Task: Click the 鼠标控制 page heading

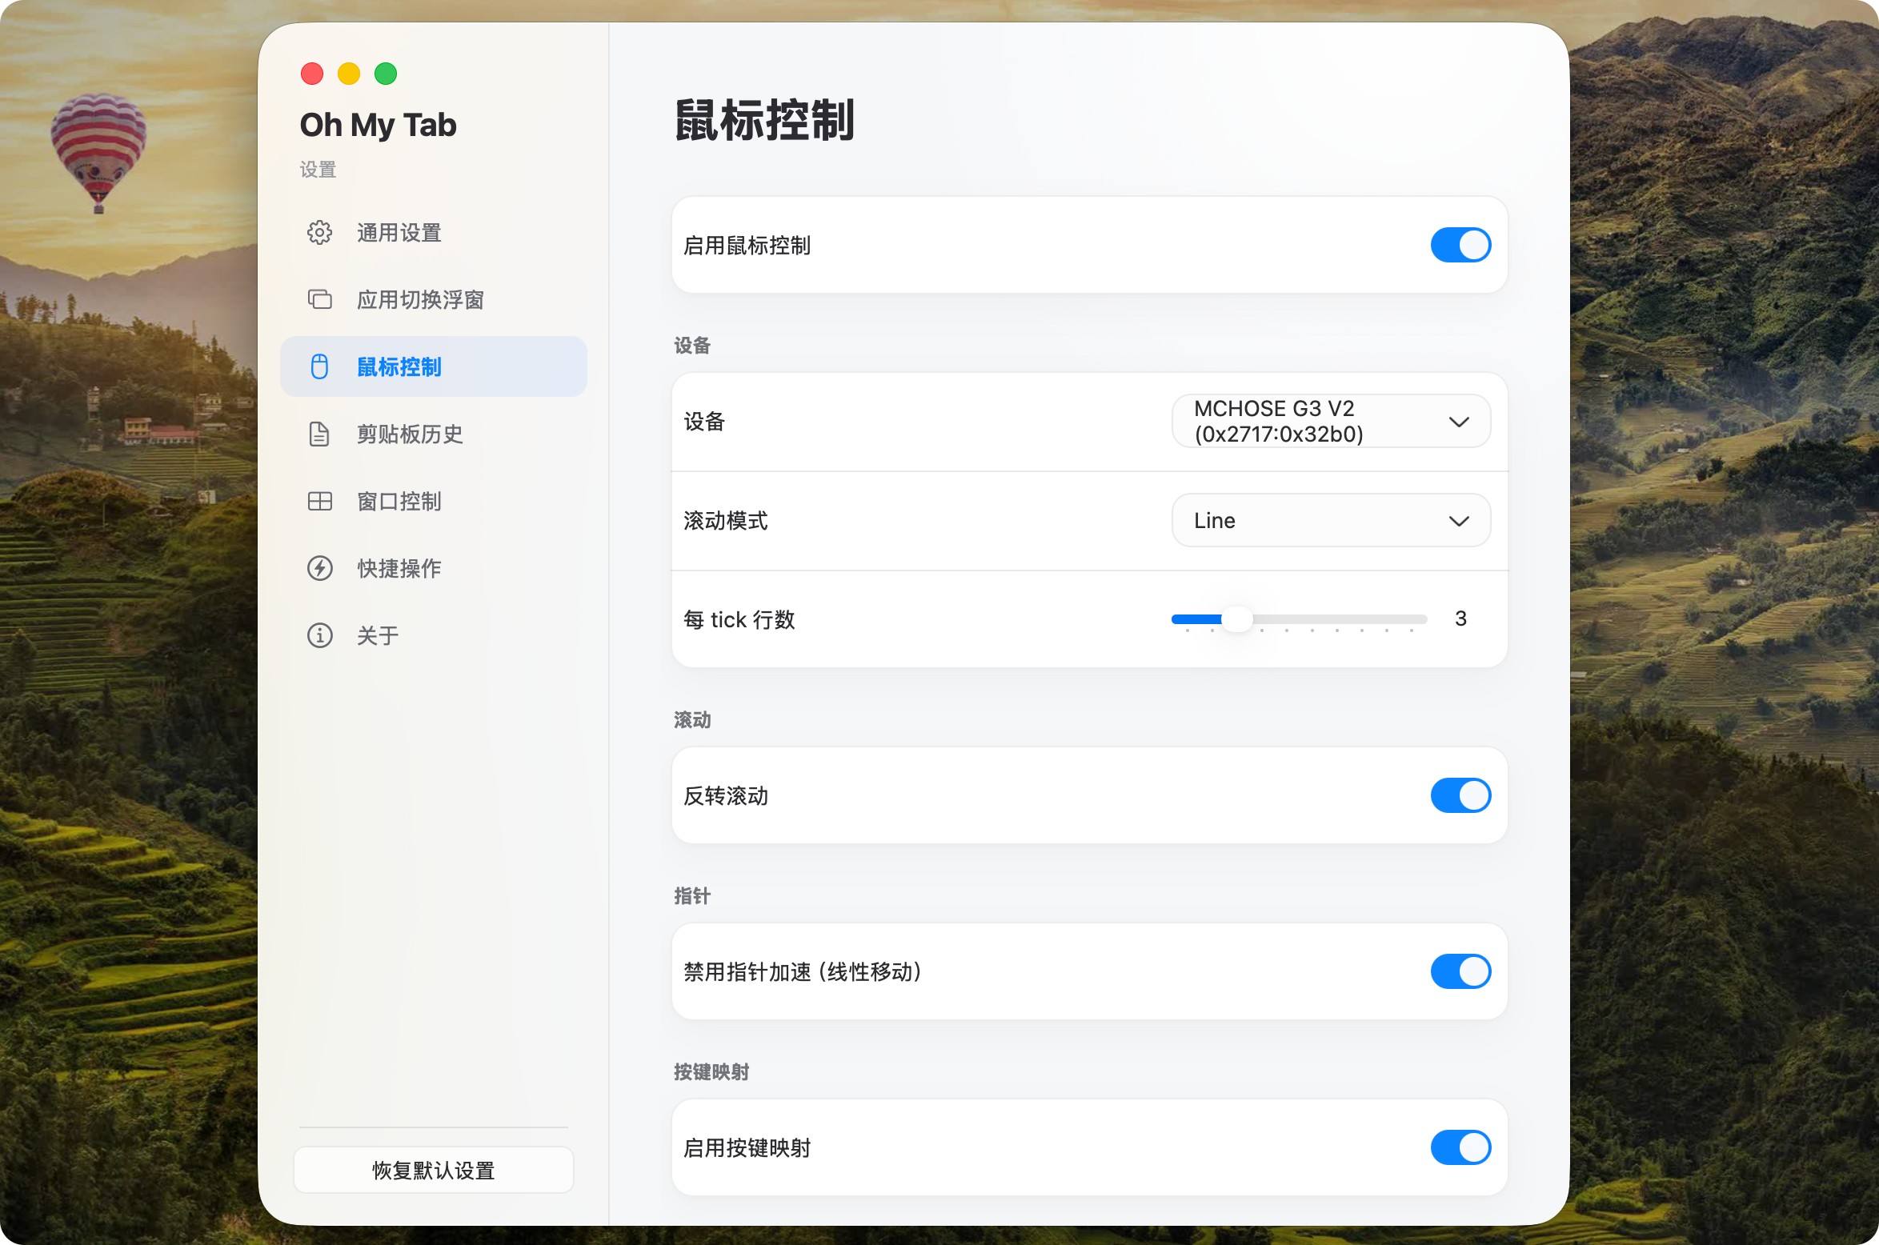Action: pos(765,121)
